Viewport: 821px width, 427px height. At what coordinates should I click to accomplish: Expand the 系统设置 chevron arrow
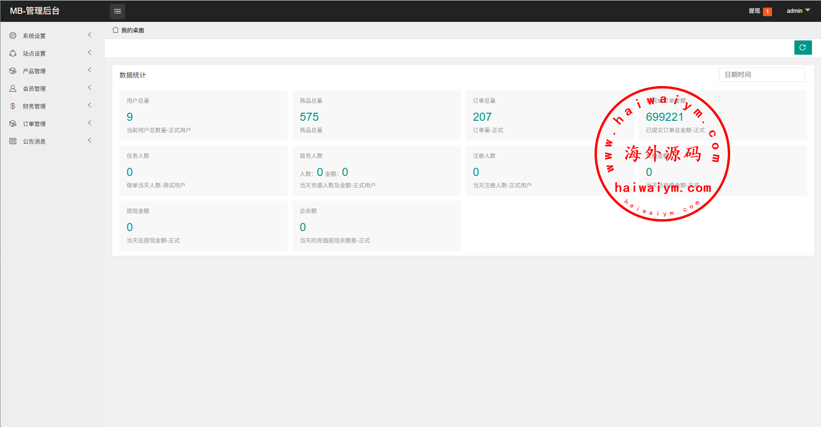89,35
